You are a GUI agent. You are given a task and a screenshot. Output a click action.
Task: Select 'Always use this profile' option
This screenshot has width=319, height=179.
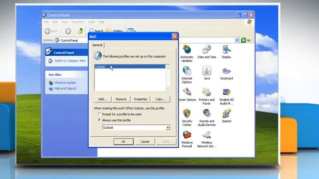coord(114,120)
